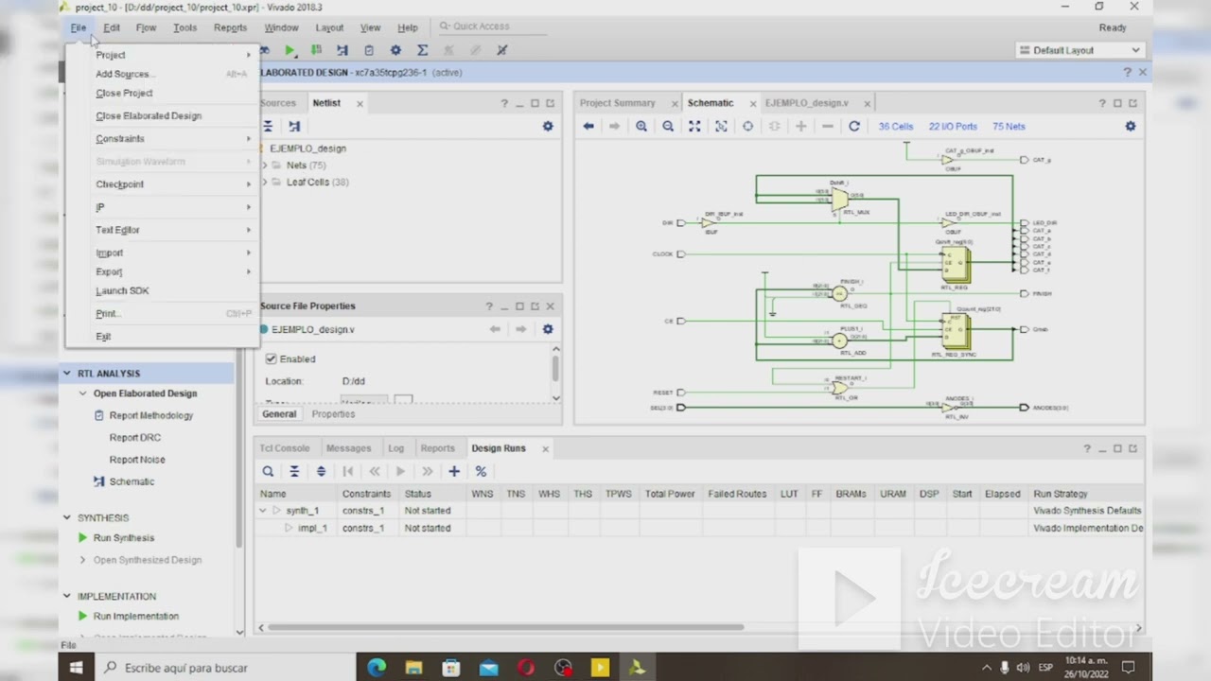Click the Windows search box on the taskbar
The image size is (1211, 681).
[225, 668]
